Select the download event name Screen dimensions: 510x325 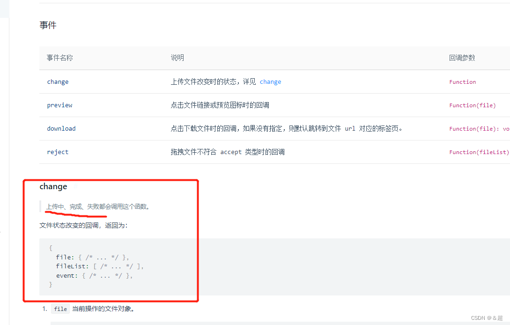pos(61,128)
